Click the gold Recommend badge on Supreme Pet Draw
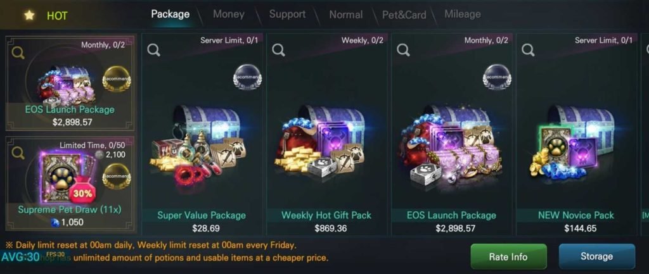 117,177
